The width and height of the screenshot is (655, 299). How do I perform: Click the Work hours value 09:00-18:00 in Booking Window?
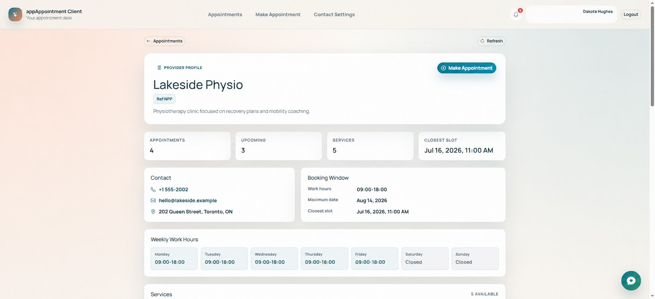(372, 189)
